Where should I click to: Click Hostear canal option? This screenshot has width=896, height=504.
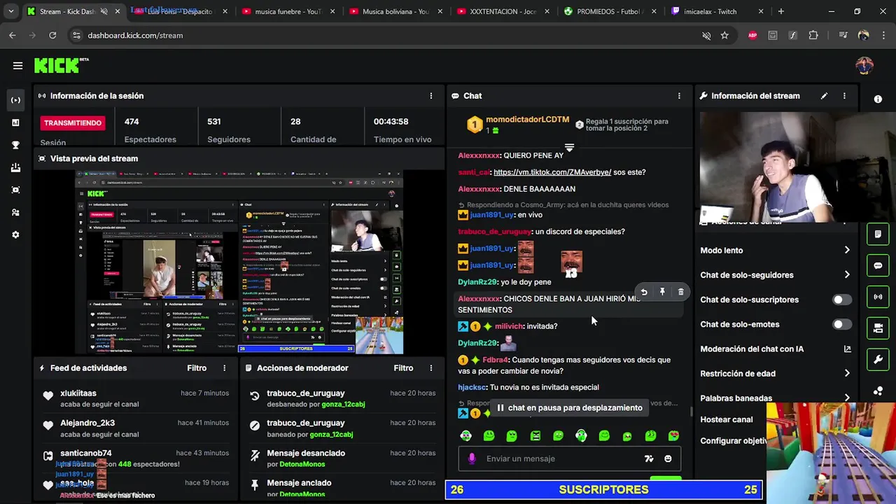[x=727, y=419]
